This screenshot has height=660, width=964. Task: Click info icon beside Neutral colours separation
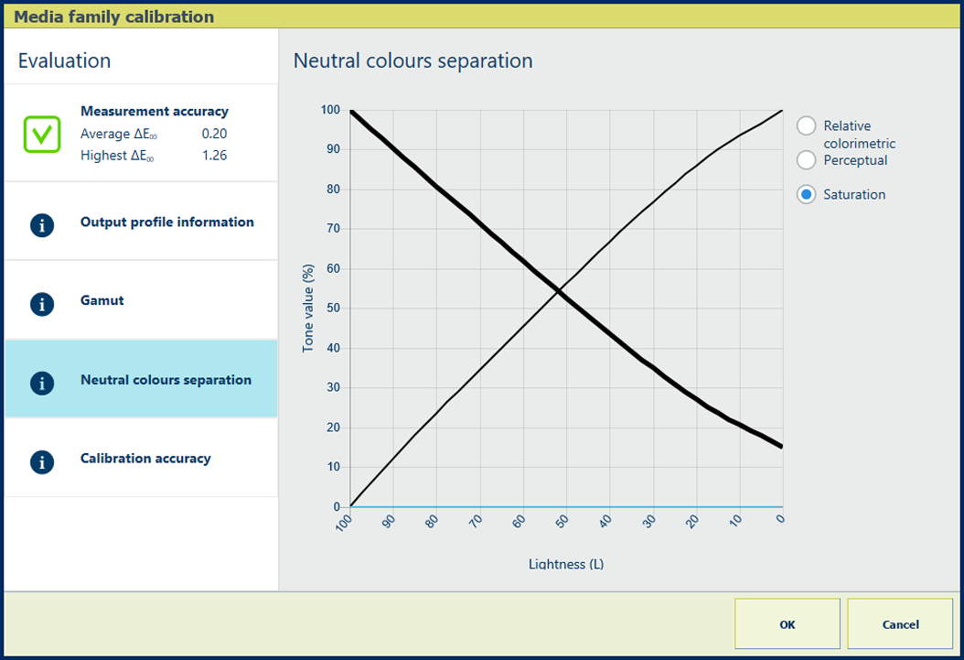pyautogui.click(x=42, y=383)
